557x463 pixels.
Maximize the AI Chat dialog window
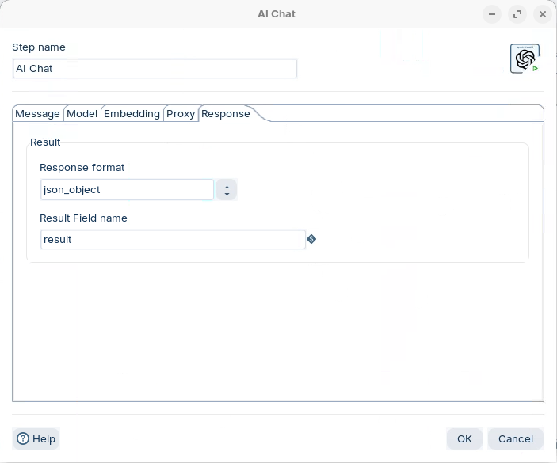517,14
